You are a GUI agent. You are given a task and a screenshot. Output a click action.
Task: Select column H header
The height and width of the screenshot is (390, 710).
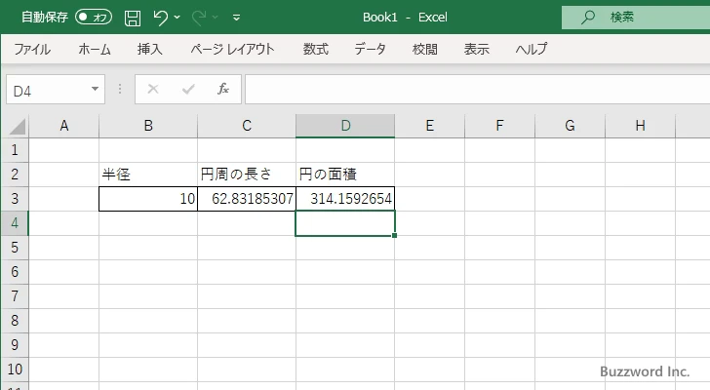click(640, 126)
